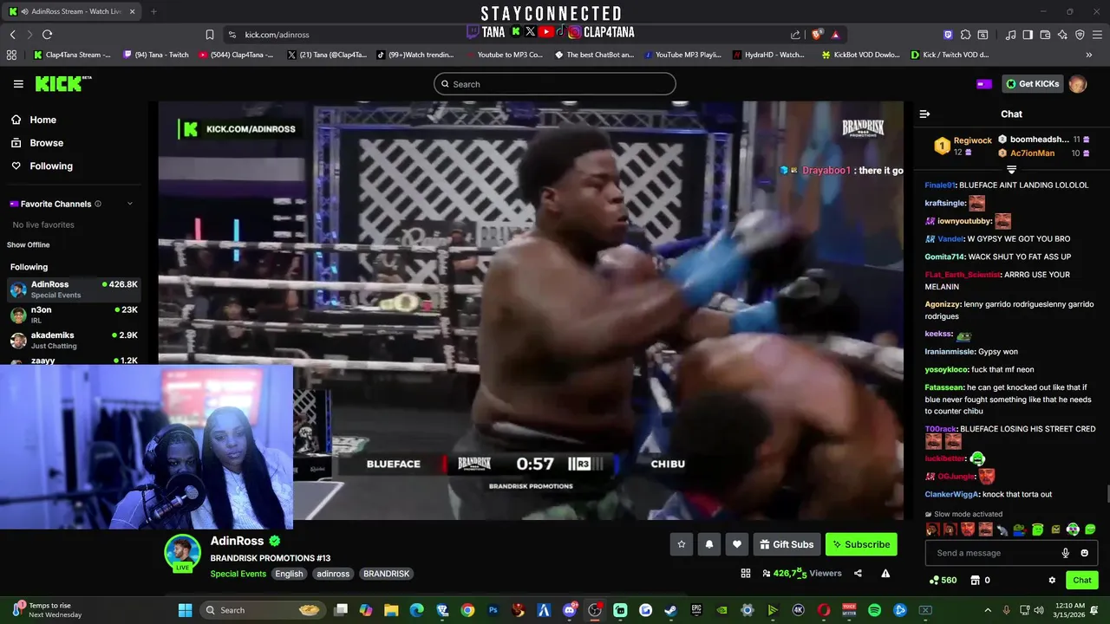Open the Special Events category link
Image resolution: width=1110 pixels, height=624 pixels.
(x=238, y=574)
